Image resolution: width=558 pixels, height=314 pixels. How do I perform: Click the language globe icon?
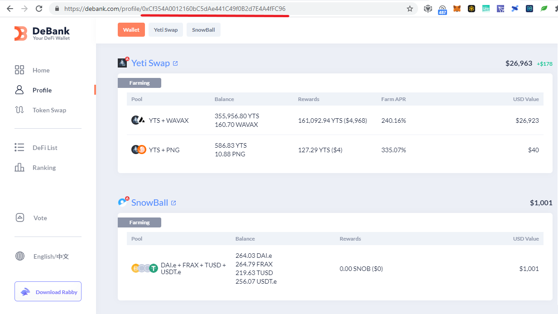click(x=20, y=256)
